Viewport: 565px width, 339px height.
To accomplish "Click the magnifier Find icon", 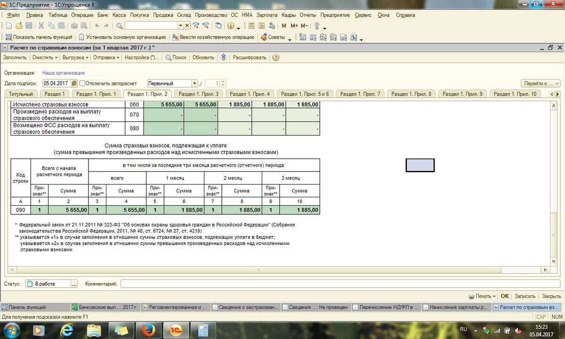I will [x=120, y=26].
